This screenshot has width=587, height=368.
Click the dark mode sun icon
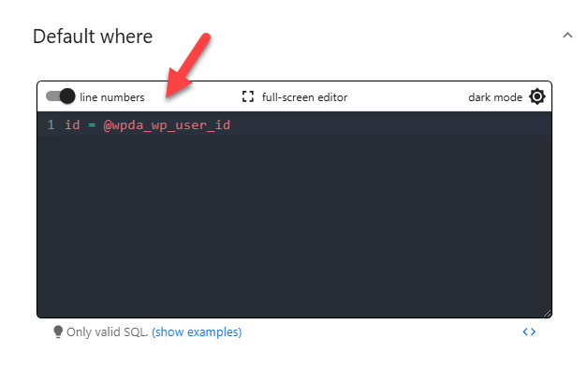click(x=537, y=96)
